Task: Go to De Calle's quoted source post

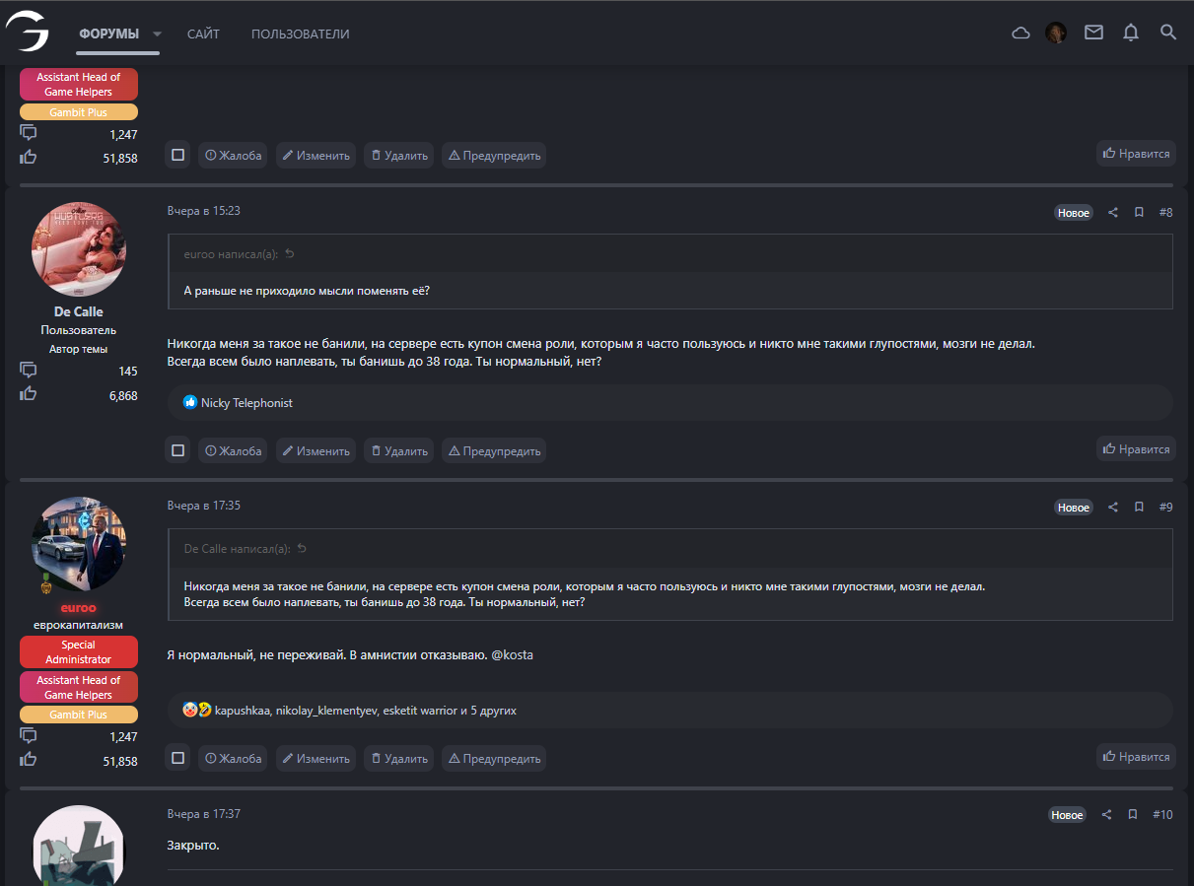Action: [302, 549]
